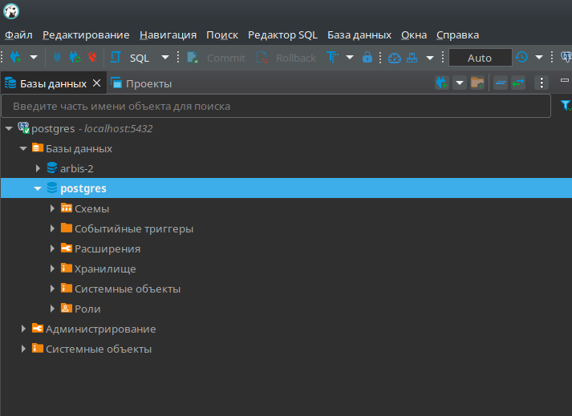Collapse the highlighted postgres database
Screen dimensions: 572x416
[x=38, y=188]
